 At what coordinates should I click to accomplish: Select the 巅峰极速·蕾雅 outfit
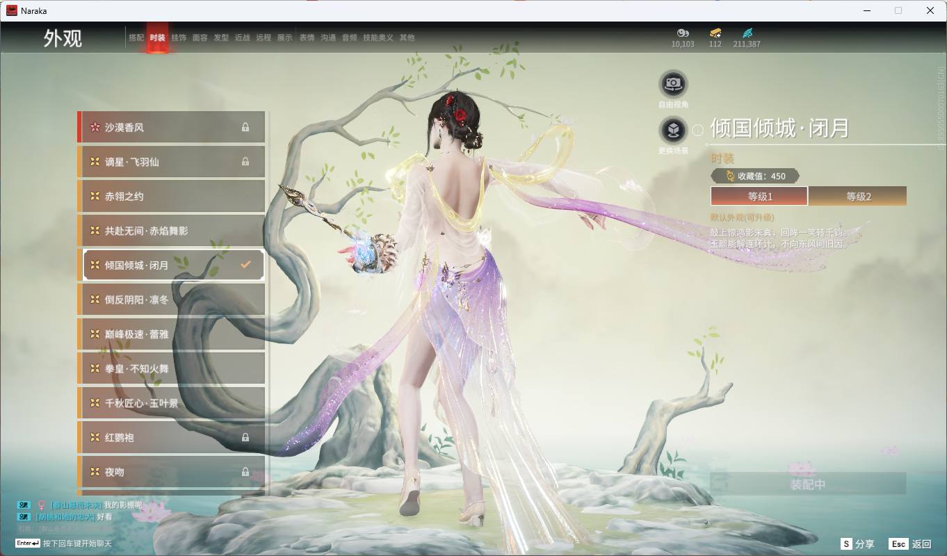tap(171, 334)
